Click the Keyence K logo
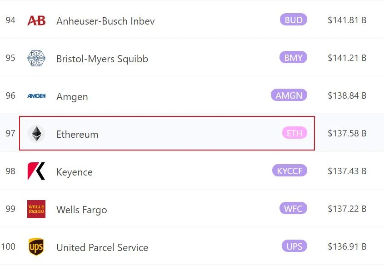 tap(36, 171)
